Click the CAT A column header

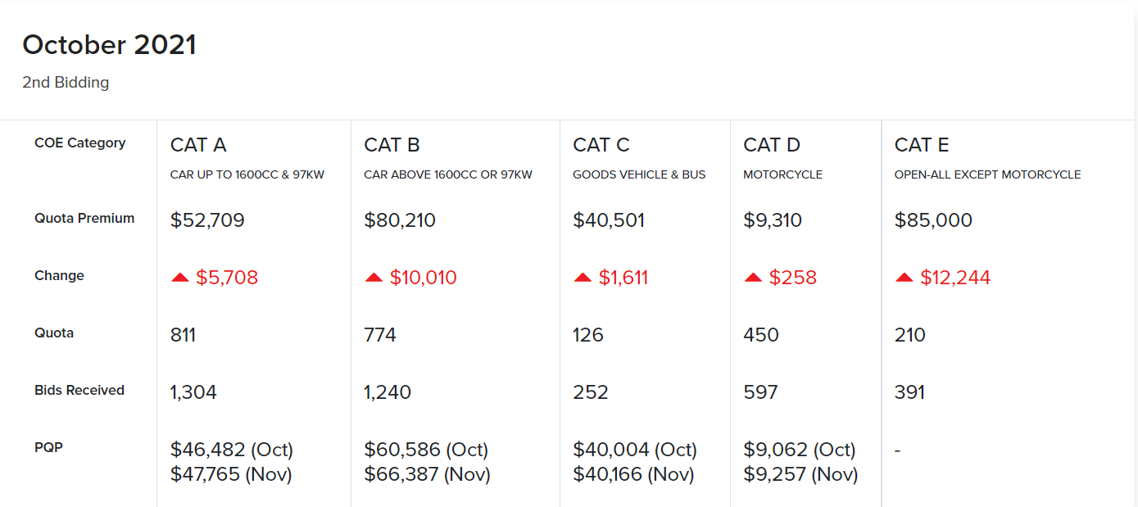tap(198, 145)
